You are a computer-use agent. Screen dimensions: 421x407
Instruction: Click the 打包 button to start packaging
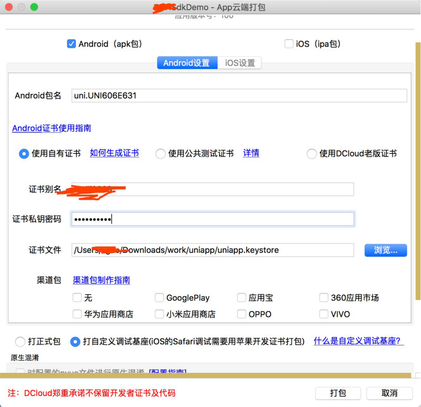[338, 393]
